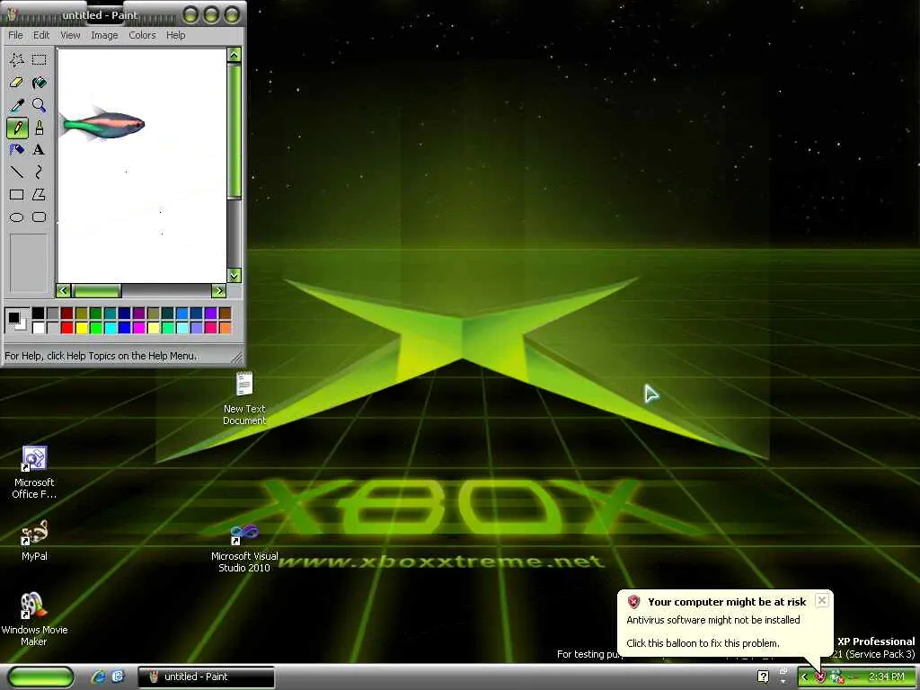Click the second quick launch icon beside Internet Explorer
920x690 pixels.
pyautogui.click(x=118, y=677)
